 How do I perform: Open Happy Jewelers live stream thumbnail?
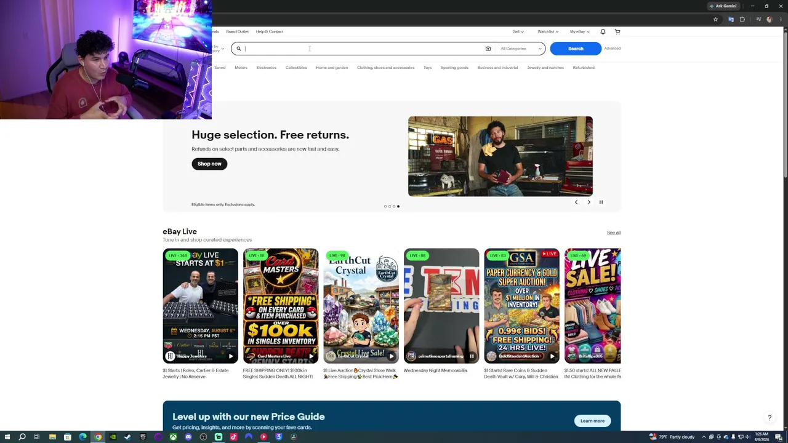[x=200, y=306]
